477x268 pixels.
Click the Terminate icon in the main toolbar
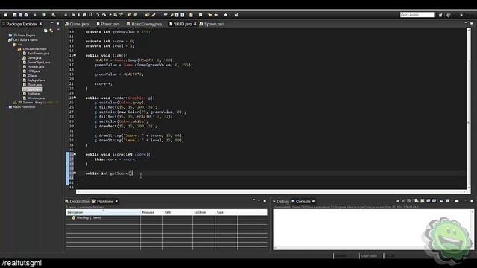[x=85, y=15]
